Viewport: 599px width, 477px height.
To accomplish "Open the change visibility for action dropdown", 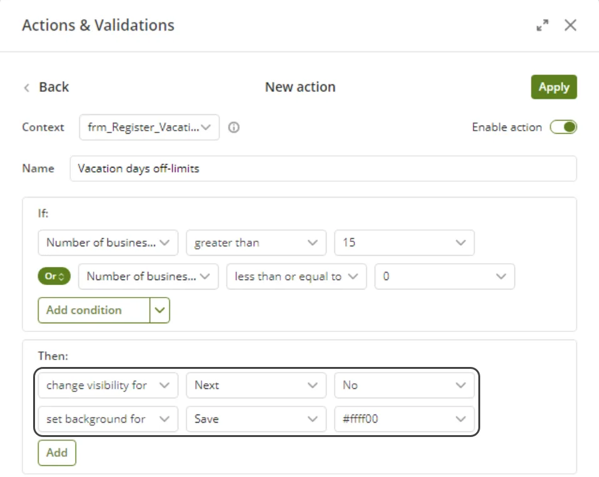I will pos(108,385).
